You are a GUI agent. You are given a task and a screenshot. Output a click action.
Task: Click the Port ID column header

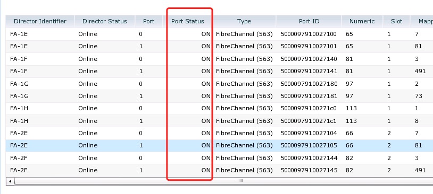click(309, 21)
